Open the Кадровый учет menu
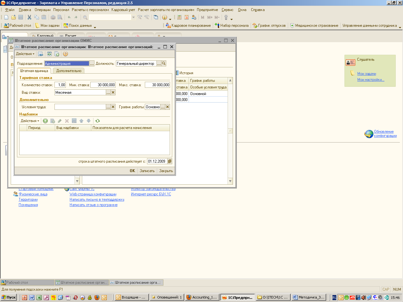The width and height of the screenshot is (403, 302). tap(123, 10)
